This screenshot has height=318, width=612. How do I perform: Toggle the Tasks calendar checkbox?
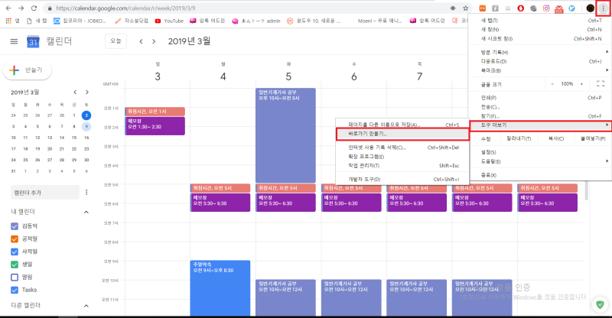[15, 290]
